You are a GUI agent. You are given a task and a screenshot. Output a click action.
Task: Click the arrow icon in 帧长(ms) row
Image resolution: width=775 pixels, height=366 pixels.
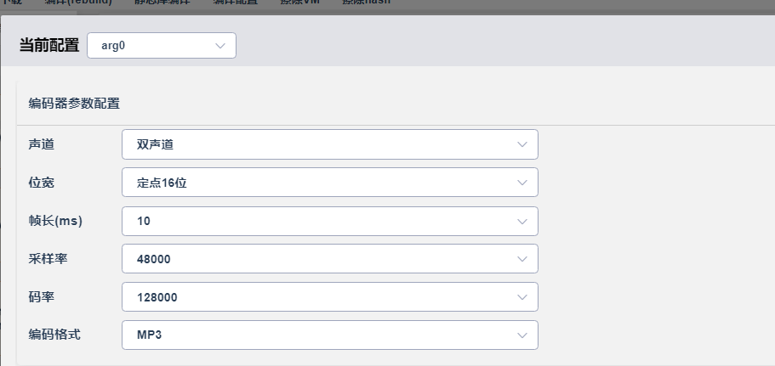pos(522,222)
